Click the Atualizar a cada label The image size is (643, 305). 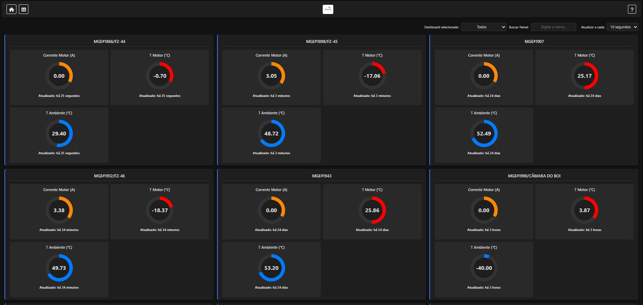click(x=593, y=27)
